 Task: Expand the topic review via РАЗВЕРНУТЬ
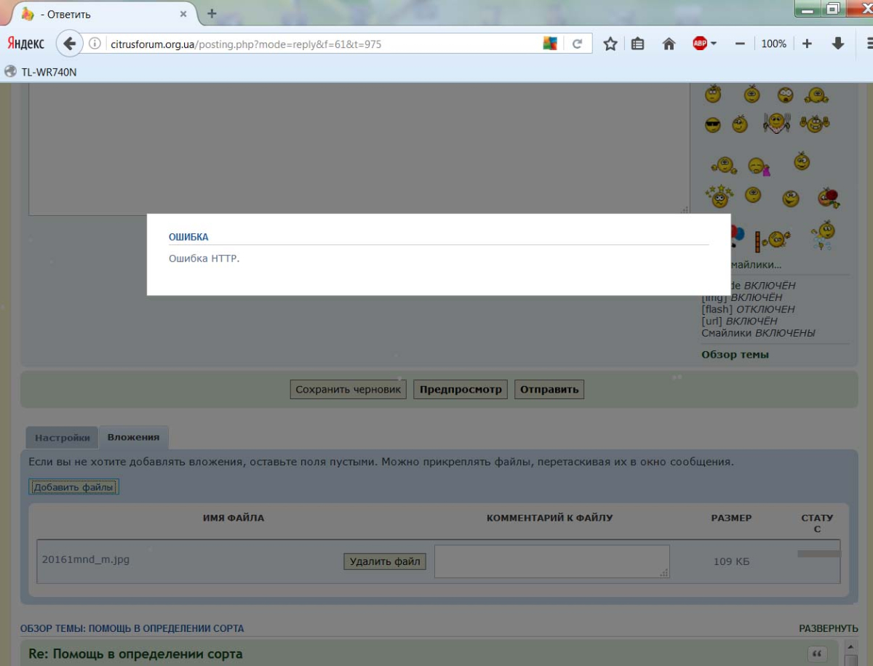(x=828, y=628)
